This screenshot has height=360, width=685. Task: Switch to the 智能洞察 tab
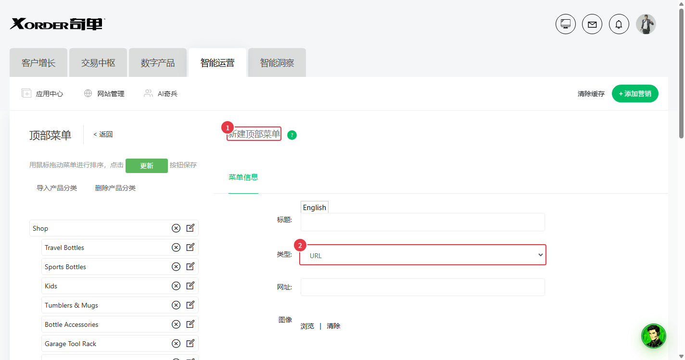(277, 63)
